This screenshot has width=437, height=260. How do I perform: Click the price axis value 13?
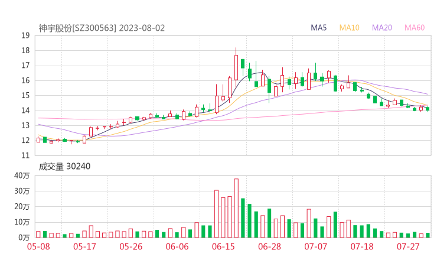tap(25, 125)
